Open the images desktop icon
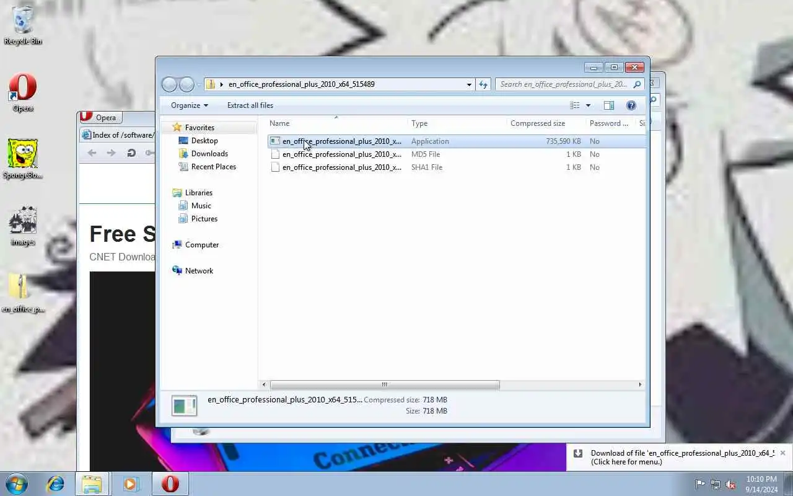This screenshot has height=496, width=793. click(x=23, y=226)
